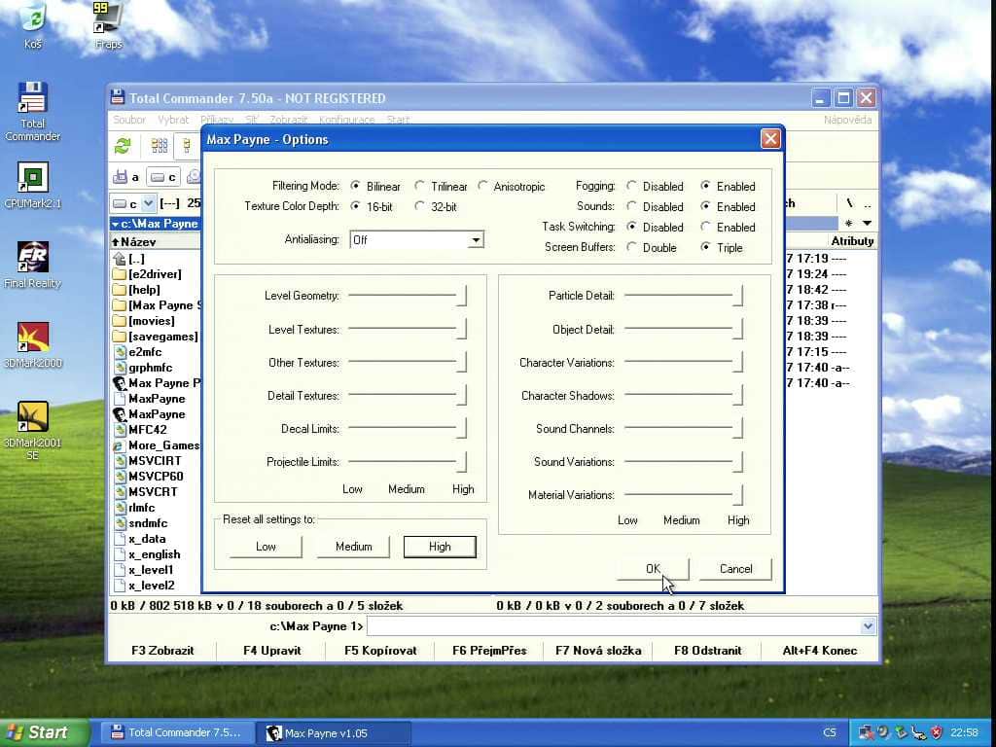This screenshot has width=996, height=747.
Task: Choose 32-bit texture color depth
Action: [x=419, y=206]
